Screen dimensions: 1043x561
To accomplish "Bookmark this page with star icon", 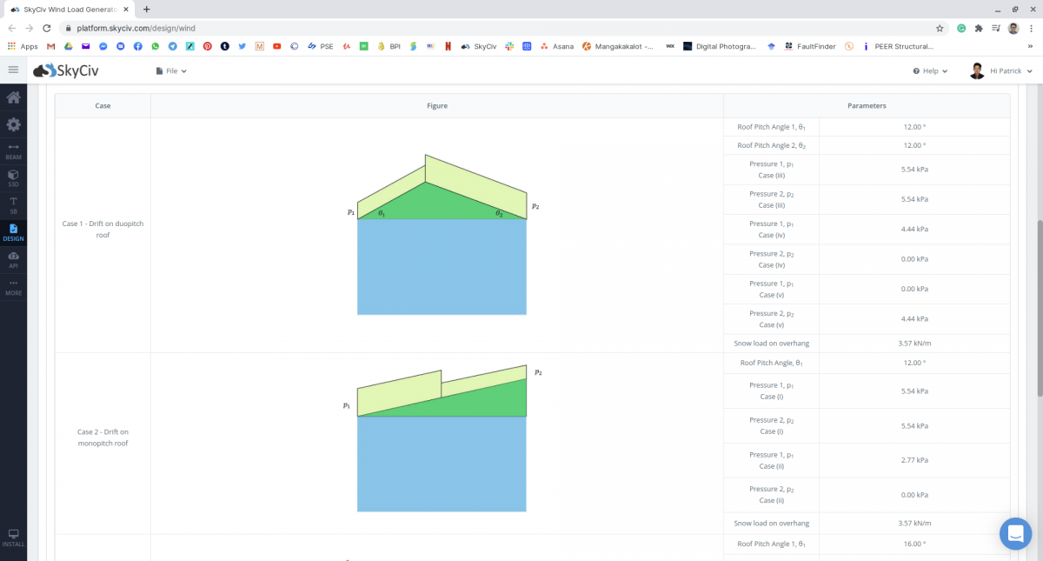I will click(940, 28).
